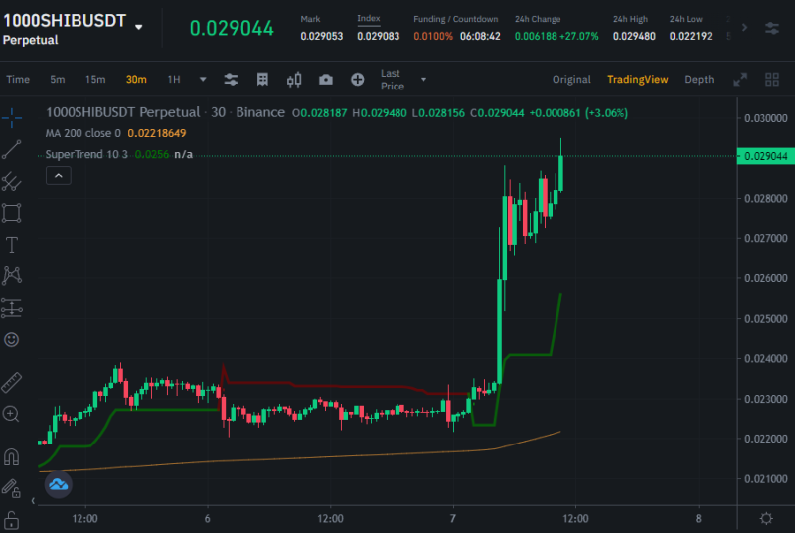Click the Mark price value 0.029053

[321, 36]
